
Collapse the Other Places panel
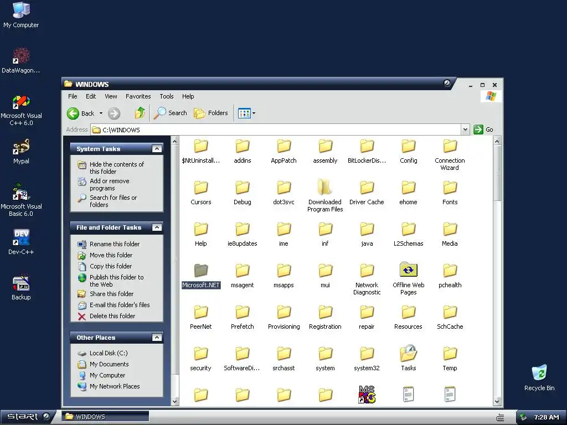pos(157,337)
